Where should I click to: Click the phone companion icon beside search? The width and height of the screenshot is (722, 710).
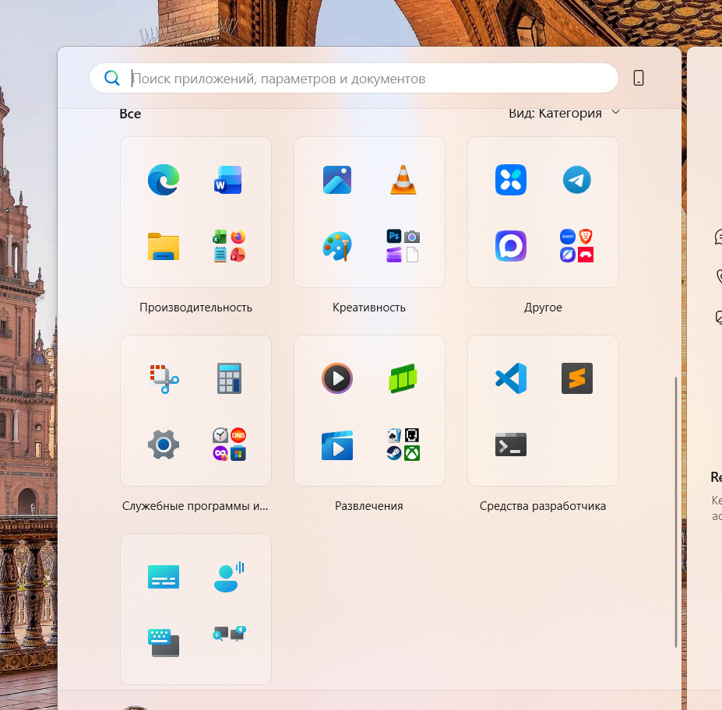pos(638,78)
